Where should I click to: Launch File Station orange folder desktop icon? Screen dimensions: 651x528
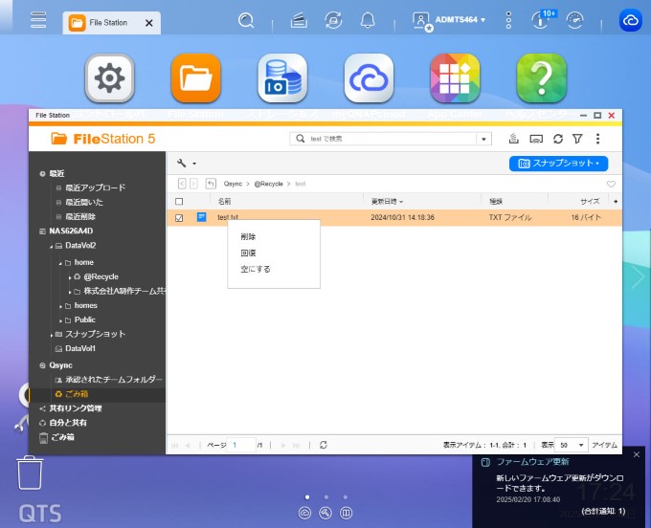pyautogui.click(x=196, y=78)
